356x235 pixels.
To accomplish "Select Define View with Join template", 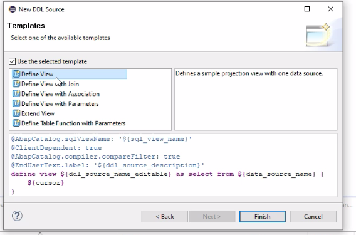I will click(x=50, y=84).
